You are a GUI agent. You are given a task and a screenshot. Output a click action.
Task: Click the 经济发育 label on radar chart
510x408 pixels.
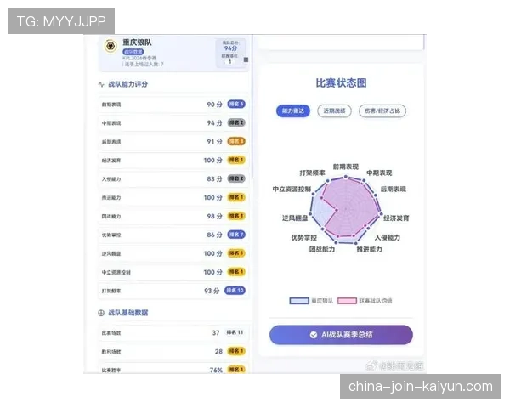pos(396,218)
